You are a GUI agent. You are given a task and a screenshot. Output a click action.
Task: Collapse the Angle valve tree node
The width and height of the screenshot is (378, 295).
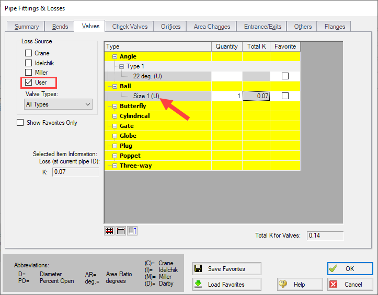click(114, 56)
